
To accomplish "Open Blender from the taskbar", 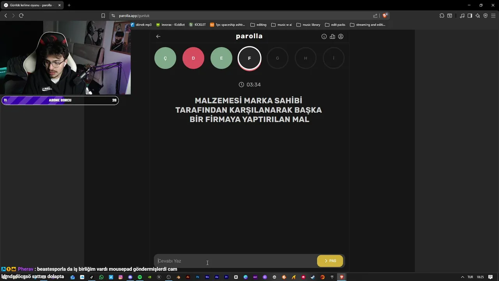I will (x=178, y=277).
